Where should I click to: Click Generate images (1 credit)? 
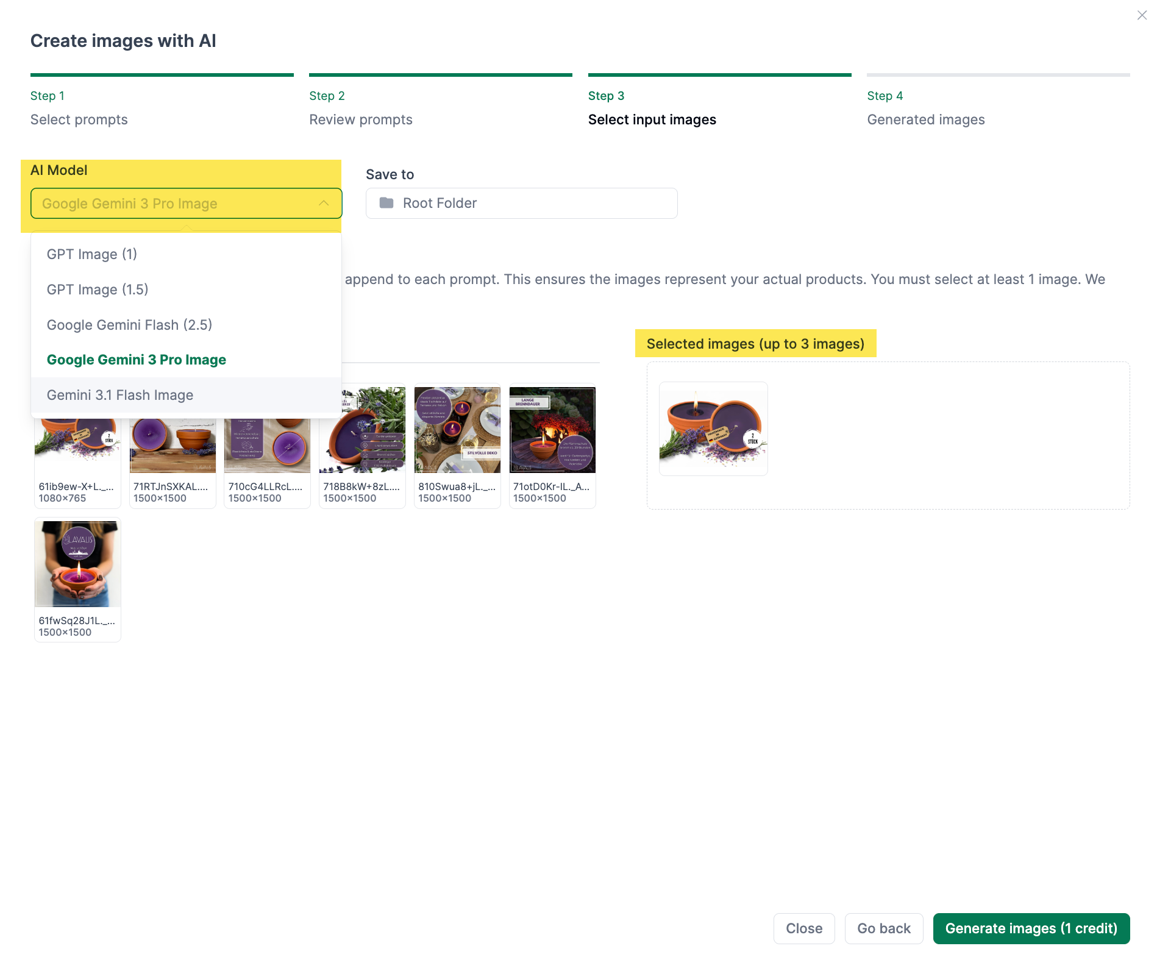[1031, 928]
